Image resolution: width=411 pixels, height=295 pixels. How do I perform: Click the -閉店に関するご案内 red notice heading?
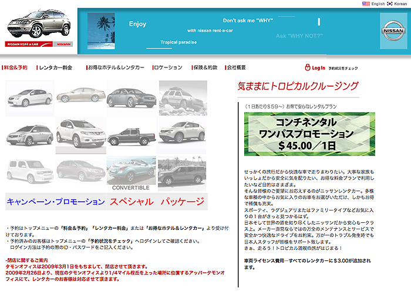coord(27,260)
